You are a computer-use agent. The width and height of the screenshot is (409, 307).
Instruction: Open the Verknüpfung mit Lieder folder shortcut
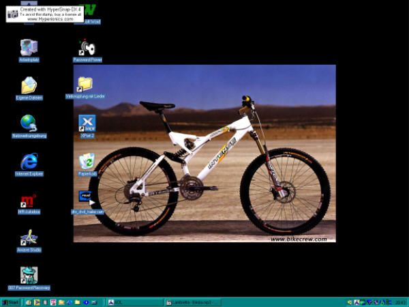click(x=85, y=85)
